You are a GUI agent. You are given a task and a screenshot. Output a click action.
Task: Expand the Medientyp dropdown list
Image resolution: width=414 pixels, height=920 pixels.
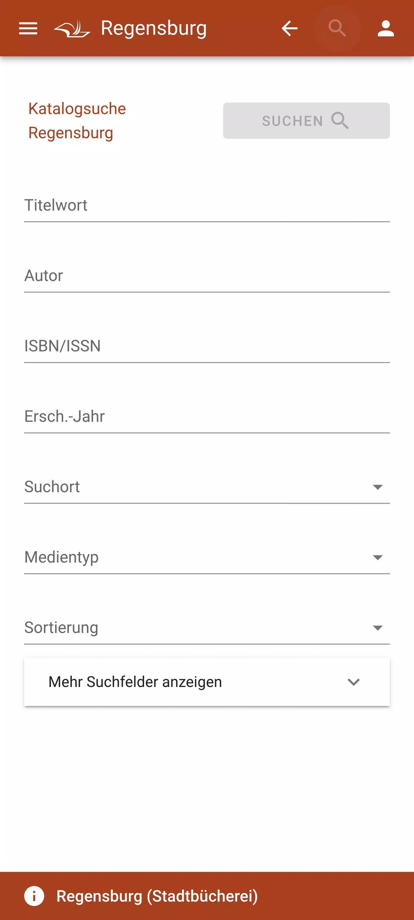coord(207,557)
